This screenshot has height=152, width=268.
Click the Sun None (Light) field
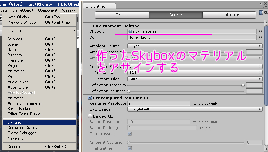pos(192,37)
